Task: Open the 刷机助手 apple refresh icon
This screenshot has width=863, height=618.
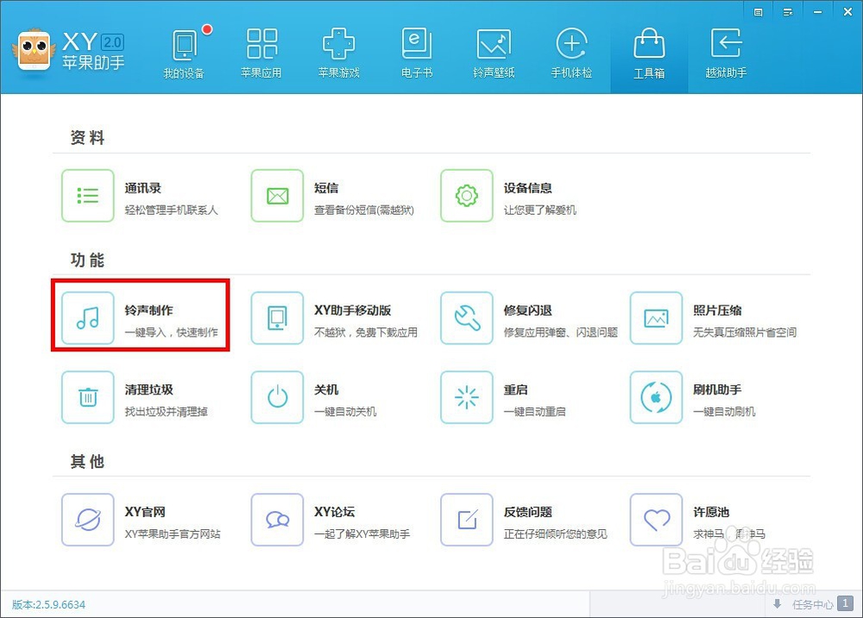Action: point(656,397)
